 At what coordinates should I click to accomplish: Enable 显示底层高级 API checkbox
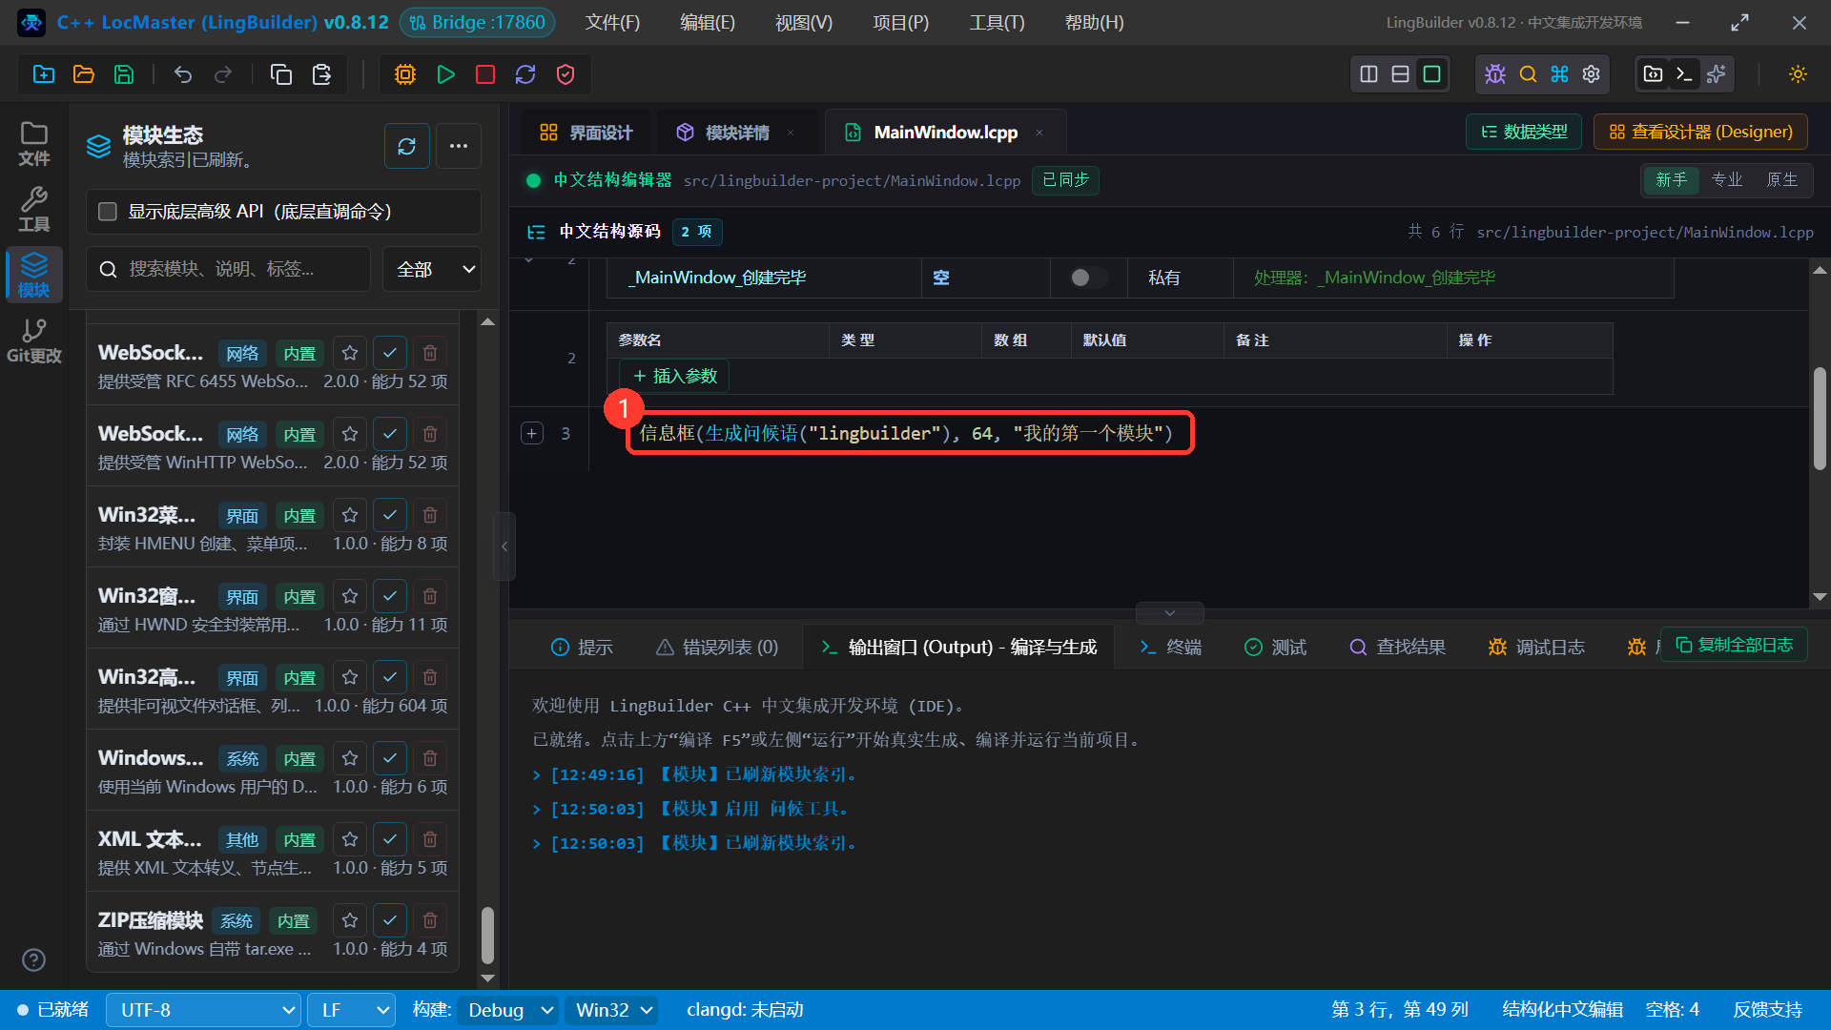click(108, 212)
